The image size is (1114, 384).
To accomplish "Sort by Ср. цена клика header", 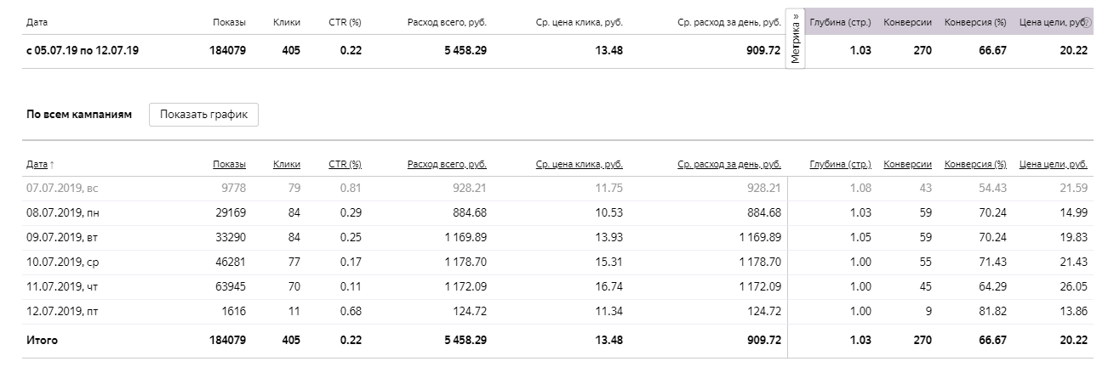I will tap(579, 164).
